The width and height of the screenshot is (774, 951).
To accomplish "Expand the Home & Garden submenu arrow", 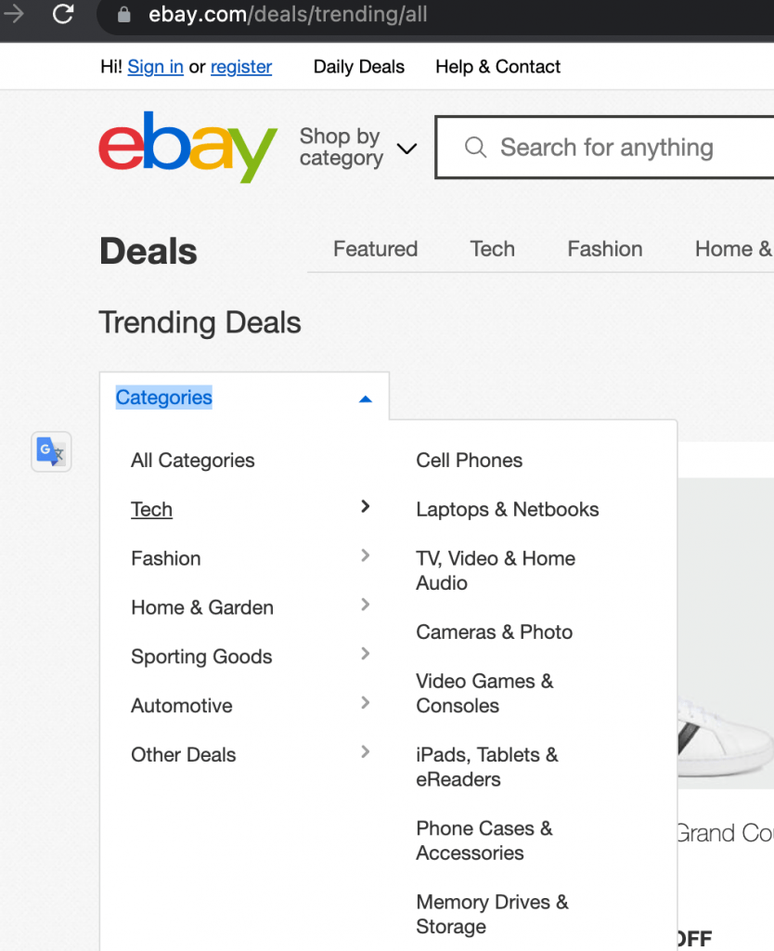I will [x=365, y=605].
